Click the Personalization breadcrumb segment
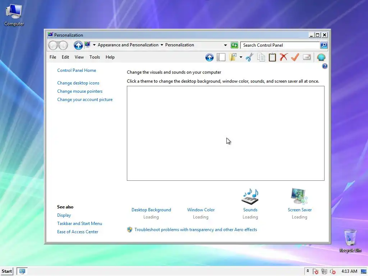 [180, 45]
